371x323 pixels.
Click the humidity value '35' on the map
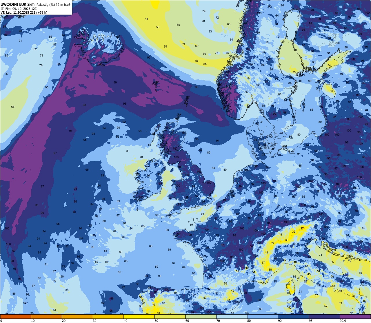pos(272,243)
